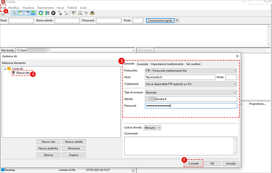
Task: Open the Tipo di accesso dropdown
Action: (x=191, y=92)
